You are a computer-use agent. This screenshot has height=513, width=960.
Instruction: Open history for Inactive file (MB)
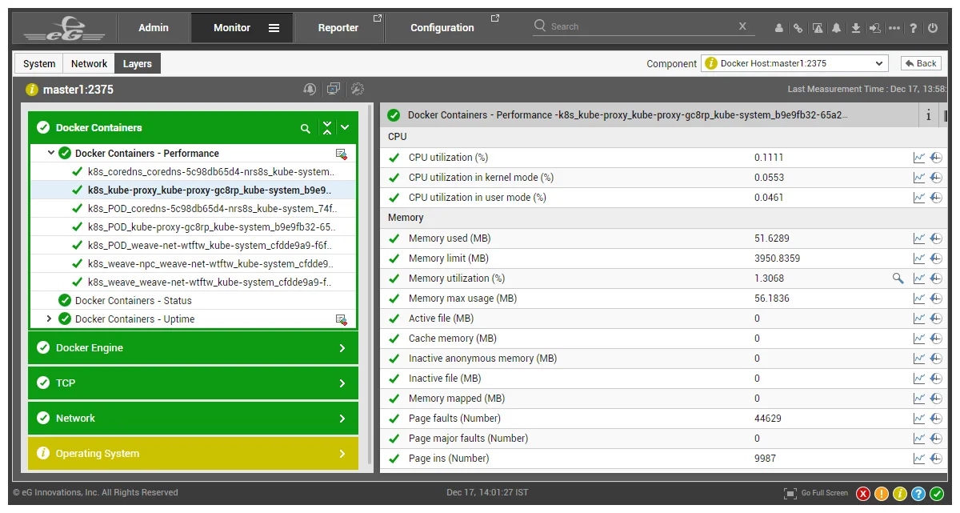(936, 379)
